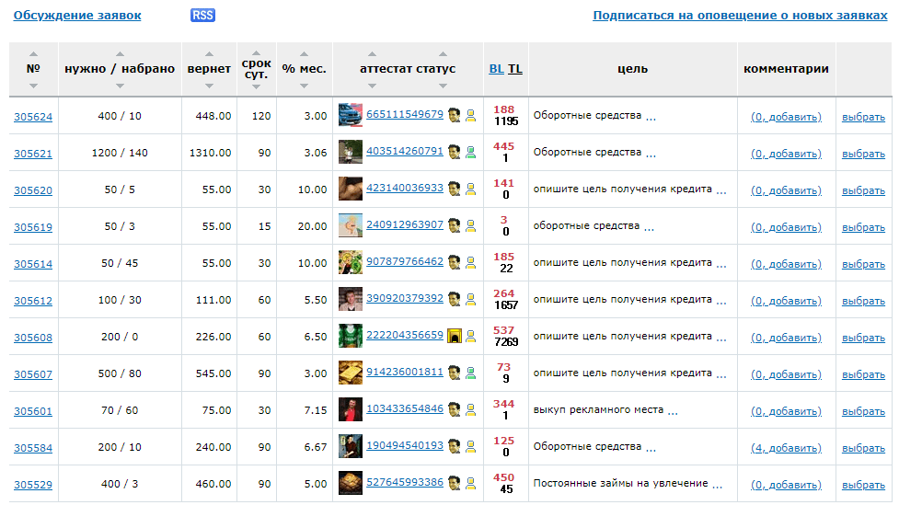Click green status icon in row 305607

point(470,373)
